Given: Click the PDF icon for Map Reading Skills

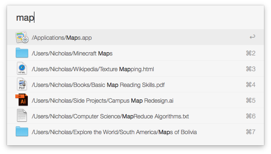Looking at the screenshot, I should tap(22, 84).
